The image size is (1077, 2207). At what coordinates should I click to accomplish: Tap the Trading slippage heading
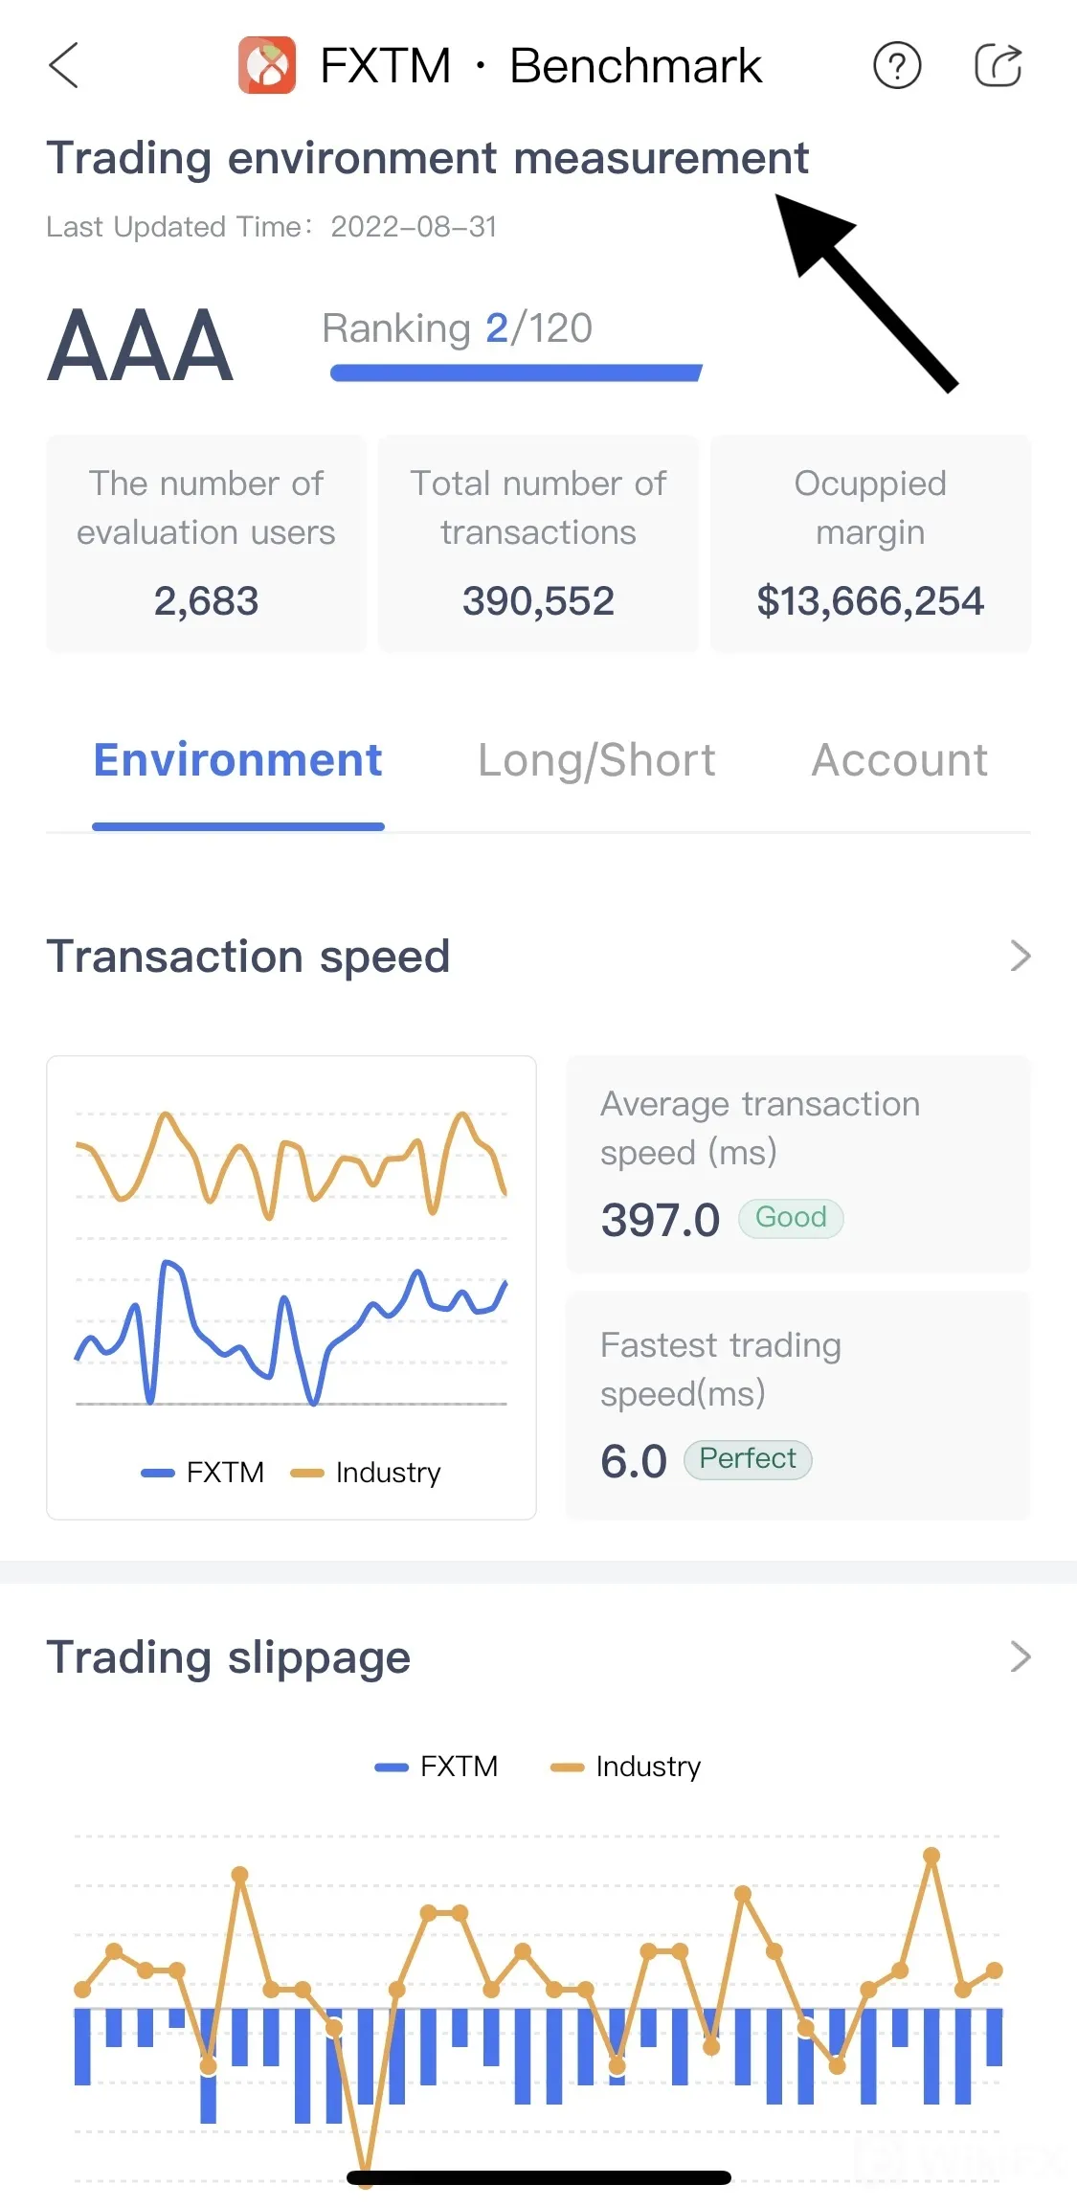[229, 1657]
